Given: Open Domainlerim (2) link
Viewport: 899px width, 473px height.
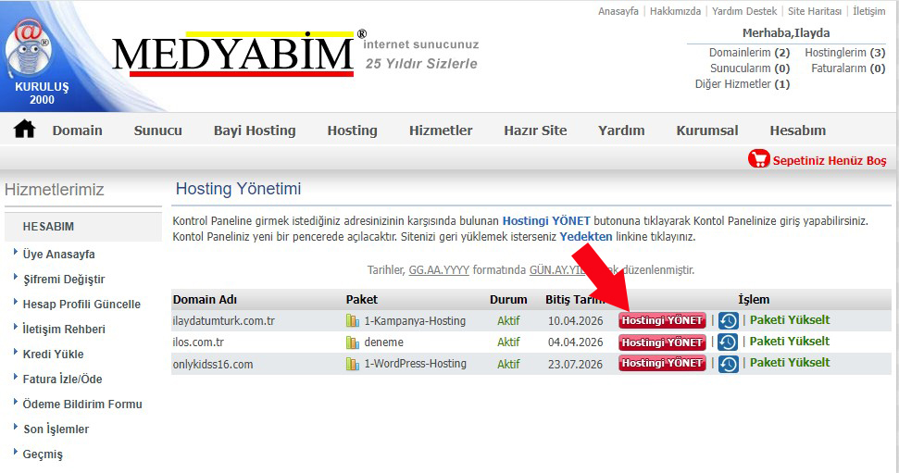Looking at the screenshot, I should pos(749,53).
